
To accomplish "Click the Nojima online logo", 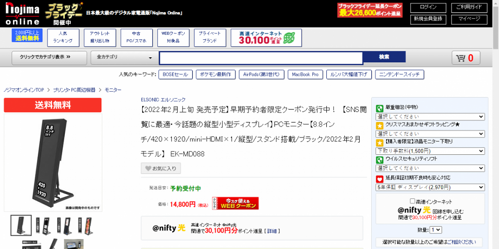I will 22,13.
